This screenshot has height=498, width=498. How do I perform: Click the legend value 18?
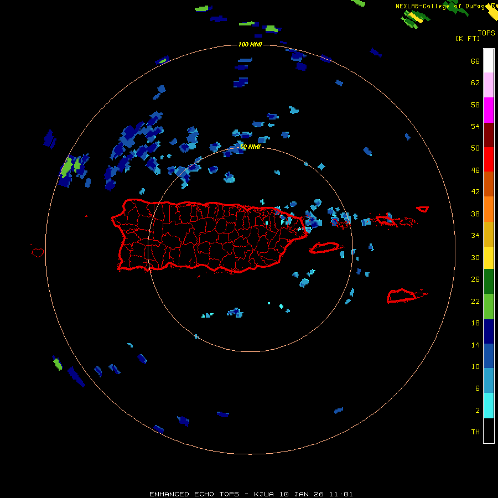[475, 323]
